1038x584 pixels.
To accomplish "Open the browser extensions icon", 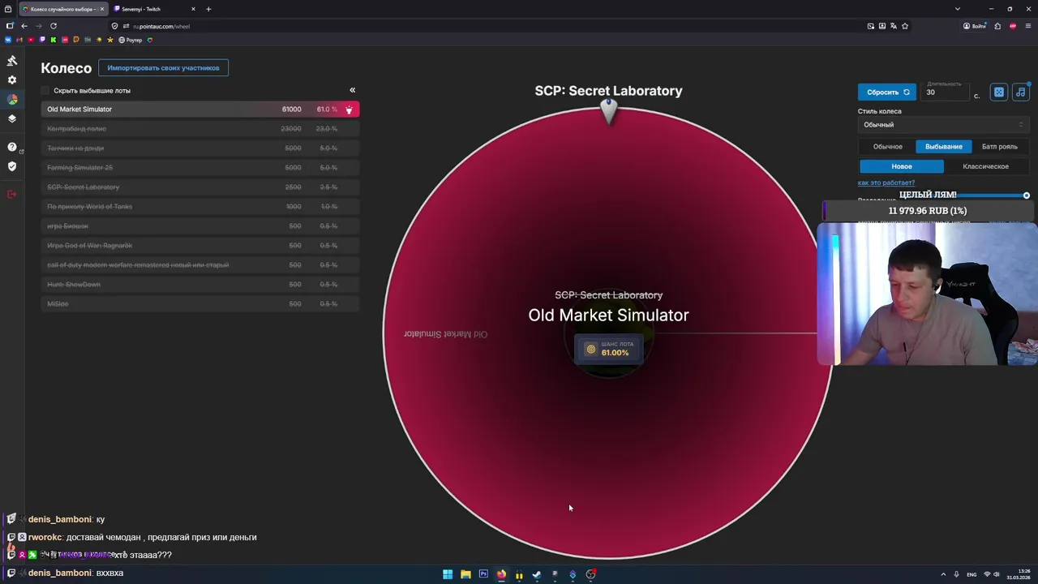I will point(997,26).
